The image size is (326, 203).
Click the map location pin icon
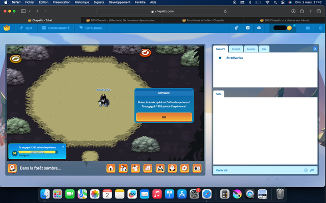tap(12, 168)
